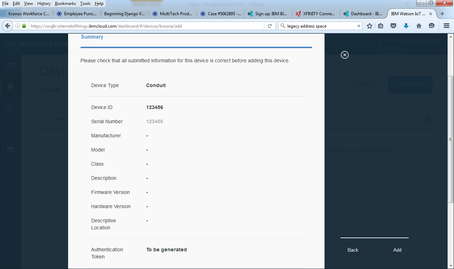This screenshot has height=269, width=454.
Task: Go to the browser home page icon
Action: [419, 26]
